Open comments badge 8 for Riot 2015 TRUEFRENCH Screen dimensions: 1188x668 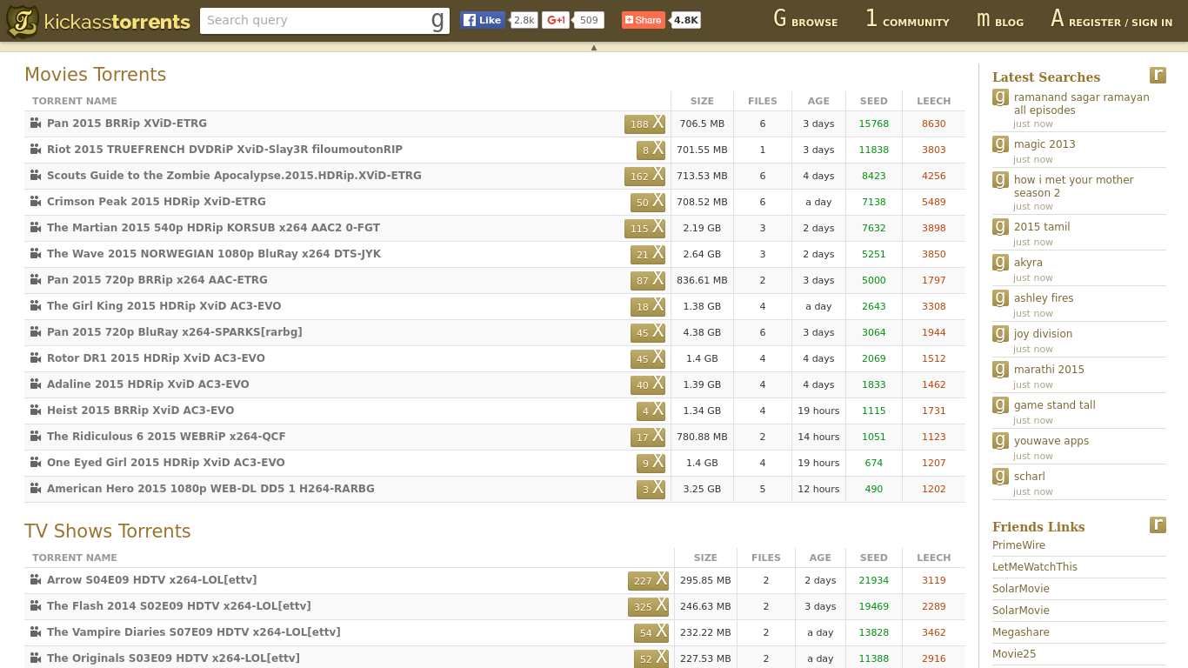tap(651, 150)
